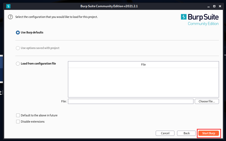Viewport: 226px width, 141px height.
Task: Go Back to the previous step
Action: coord(186,133)
